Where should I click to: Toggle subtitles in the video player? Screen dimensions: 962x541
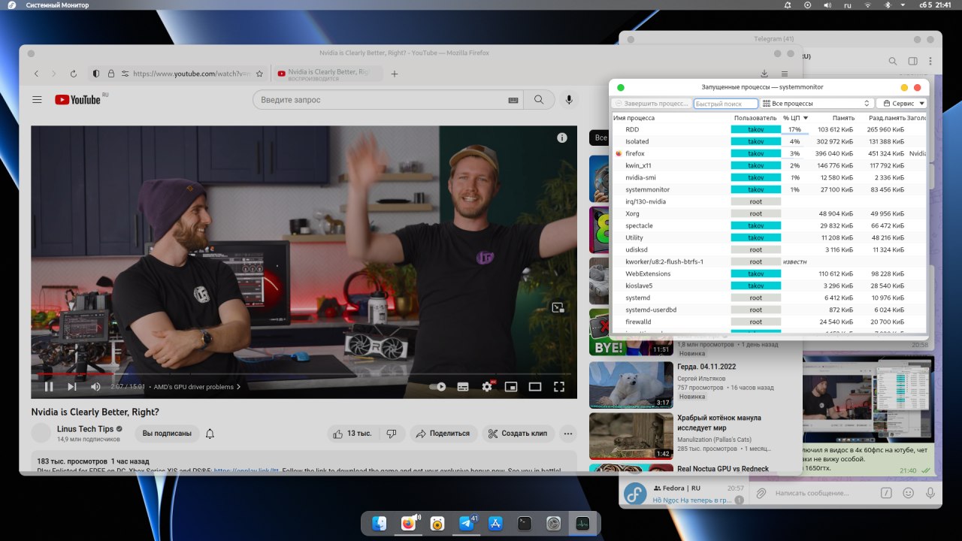point(463,387)
